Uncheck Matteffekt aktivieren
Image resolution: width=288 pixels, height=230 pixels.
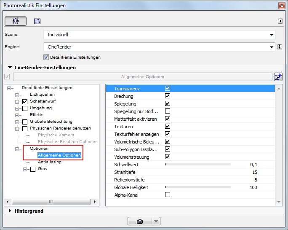coord(168,119)
